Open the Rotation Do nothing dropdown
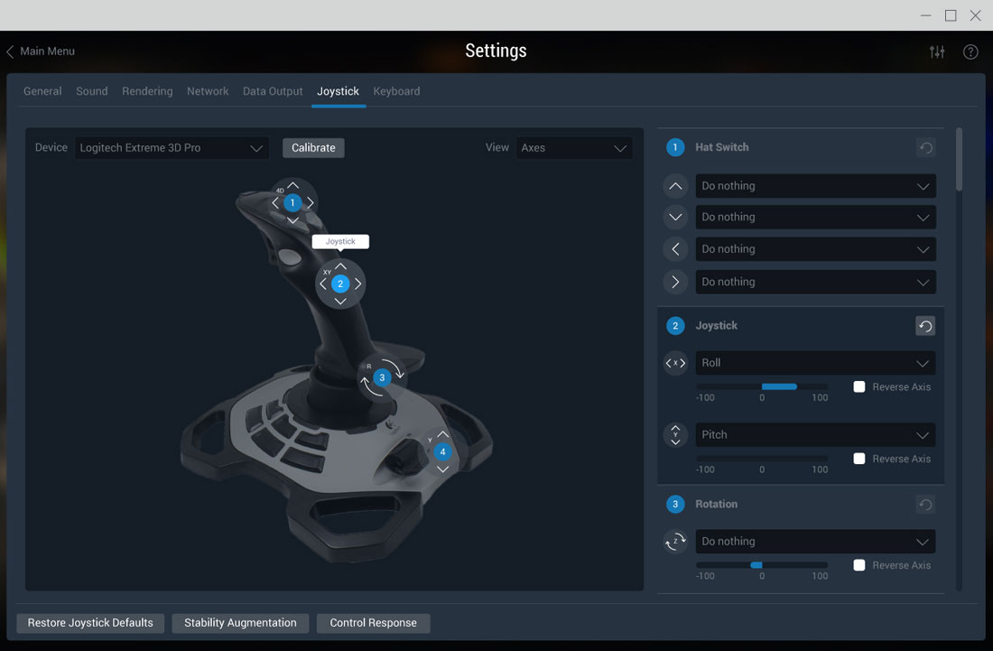The height and width of the screenshot is (651, 993). [x=816, y=542]
